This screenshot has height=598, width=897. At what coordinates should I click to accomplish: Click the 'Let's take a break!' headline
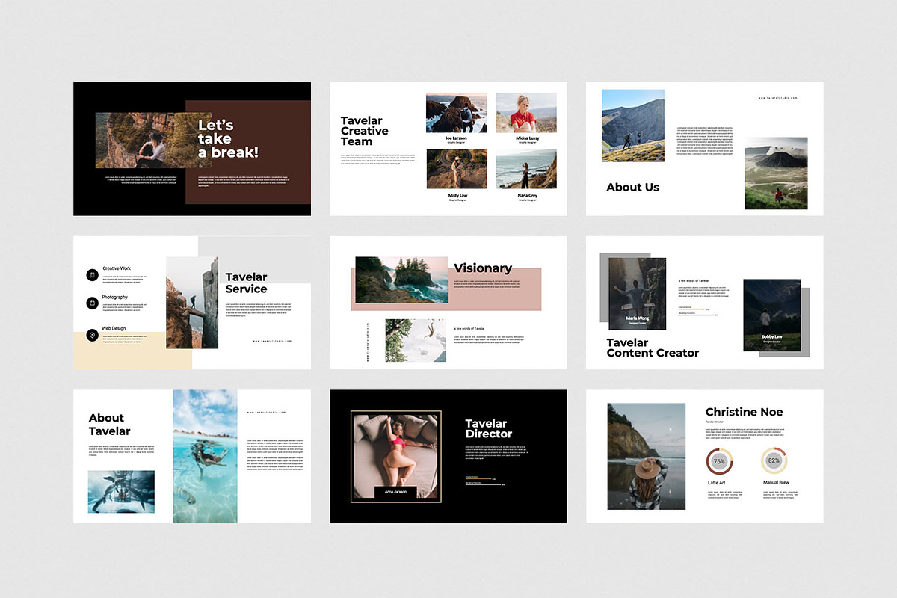tap(228, 139)
